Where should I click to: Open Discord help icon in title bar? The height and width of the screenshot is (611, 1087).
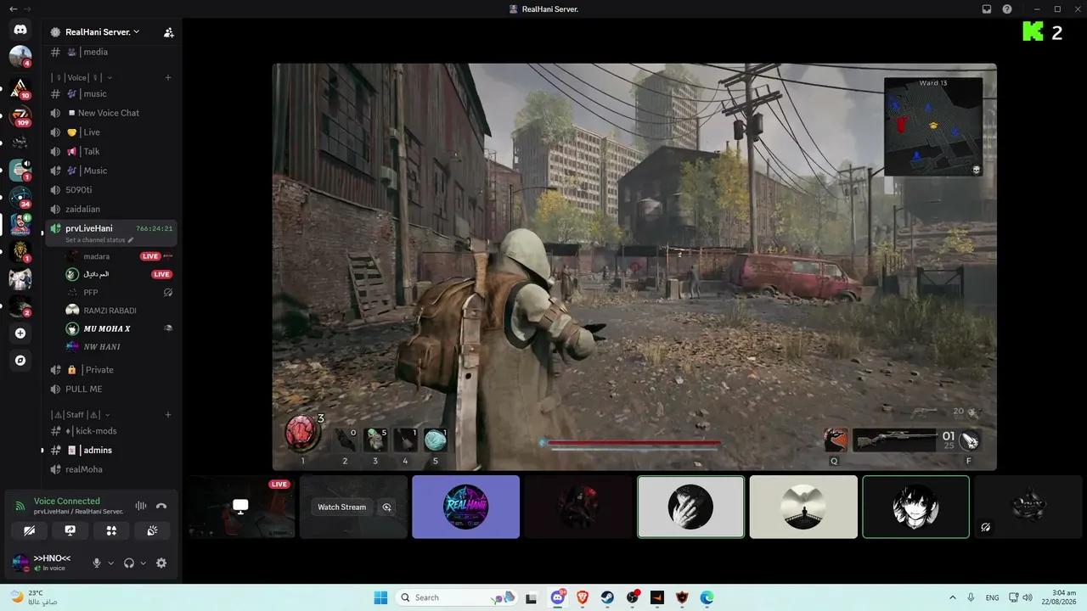tap(1007, 8)
